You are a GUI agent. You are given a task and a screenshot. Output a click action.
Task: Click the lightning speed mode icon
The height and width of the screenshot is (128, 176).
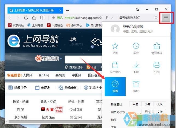click(x=107, y=18)
